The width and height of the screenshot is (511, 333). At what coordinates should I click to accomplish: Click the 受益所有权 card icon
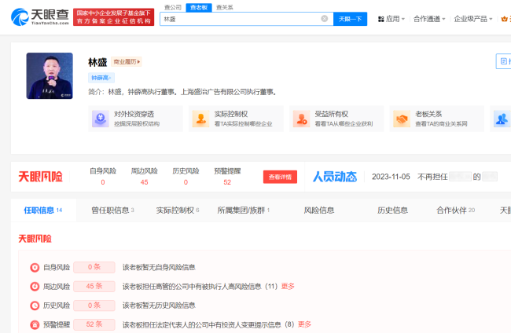[301, 119]
